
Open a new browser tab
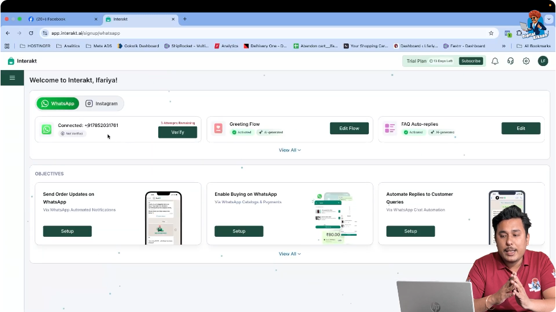(185, 19)
